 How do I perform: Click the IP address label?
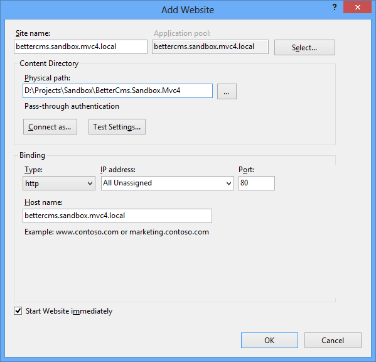(118, 170)
